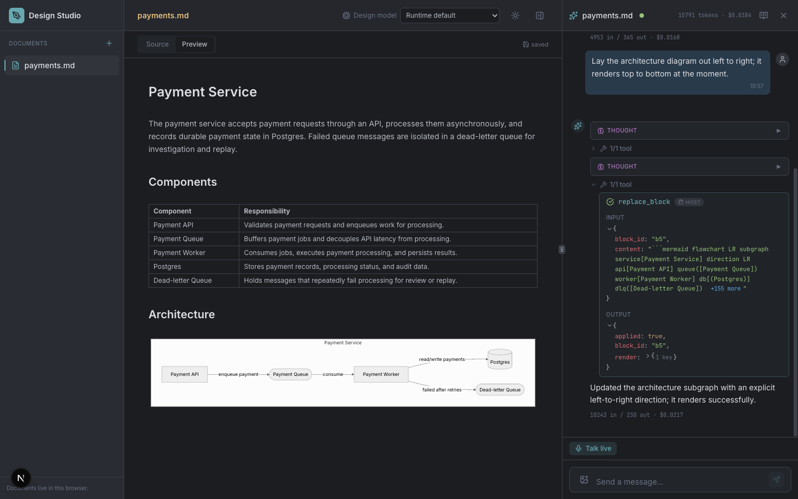Click the Design Studio logo icon
This screenshot has height=499, width=798.
[x=17, y=16]
